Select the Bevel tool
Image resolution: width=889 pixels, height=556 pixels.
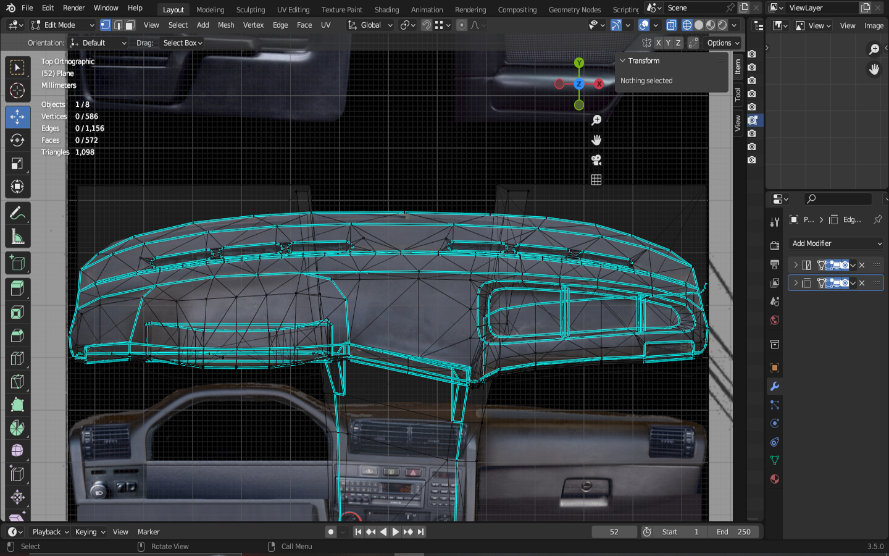(17, 335)
